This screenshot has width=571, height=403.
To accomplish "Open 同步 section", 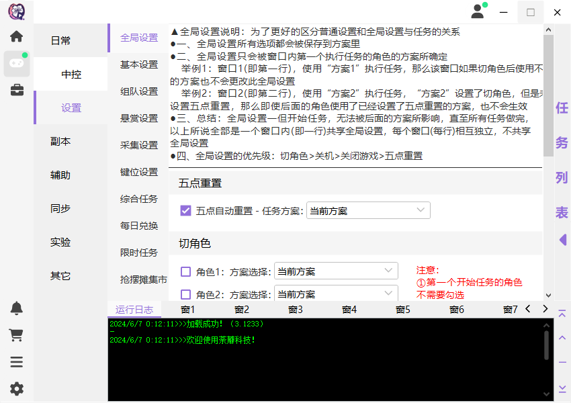I will click(x=60, y=209).
